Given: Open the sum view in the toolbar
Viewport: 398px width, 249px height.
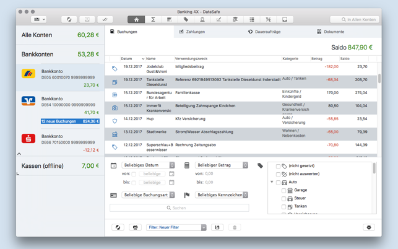Looking at the screenshot, I should [153, 20].
